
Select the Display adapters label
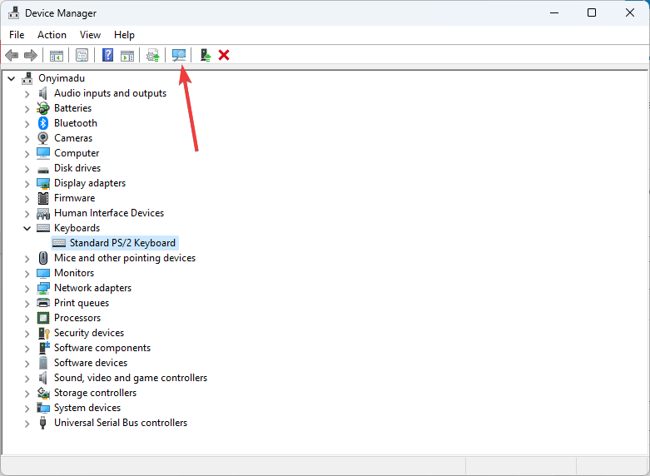(x=90, y=183)
